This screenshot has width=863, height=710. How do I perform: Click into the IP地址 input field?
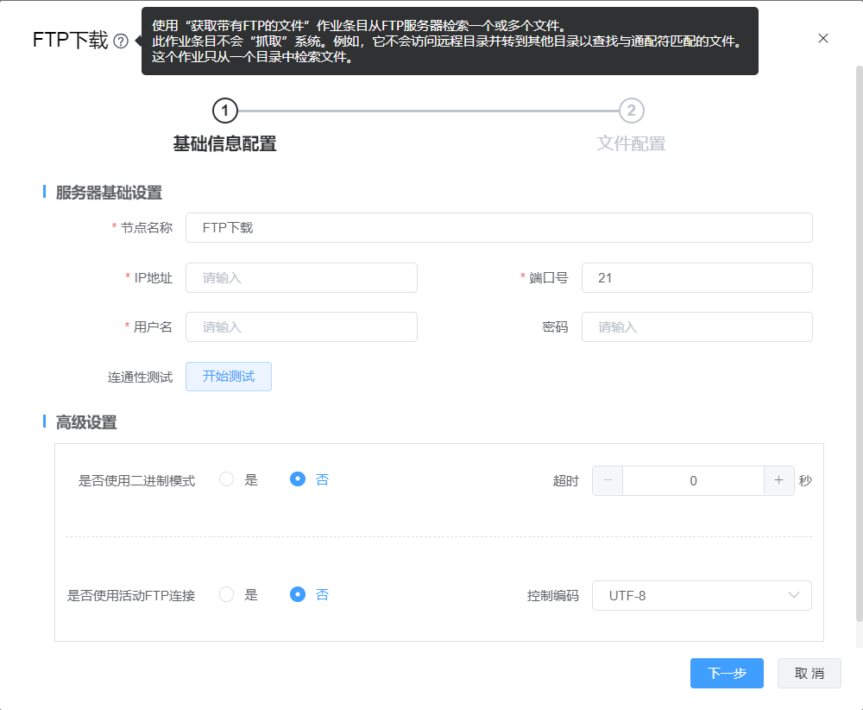[301, 278]
